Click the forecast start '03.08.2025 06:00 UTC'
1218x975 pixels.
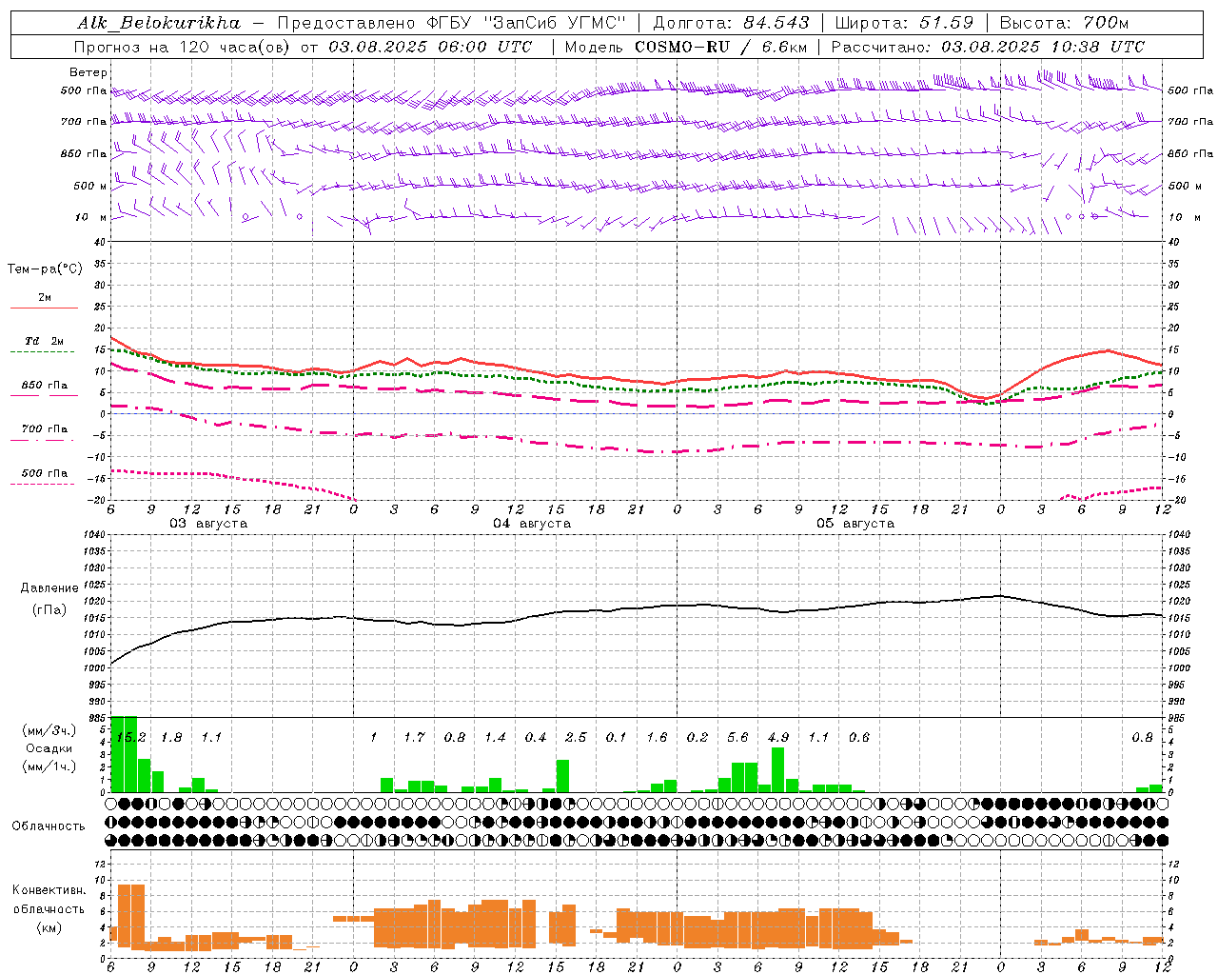(430, 47)
